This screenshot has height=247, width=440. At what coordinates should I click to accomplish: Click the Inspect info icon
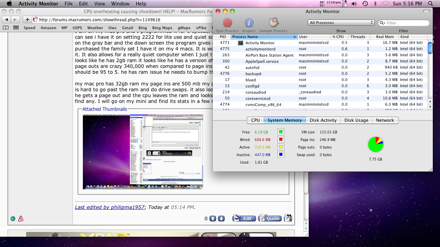pos(249,23)
